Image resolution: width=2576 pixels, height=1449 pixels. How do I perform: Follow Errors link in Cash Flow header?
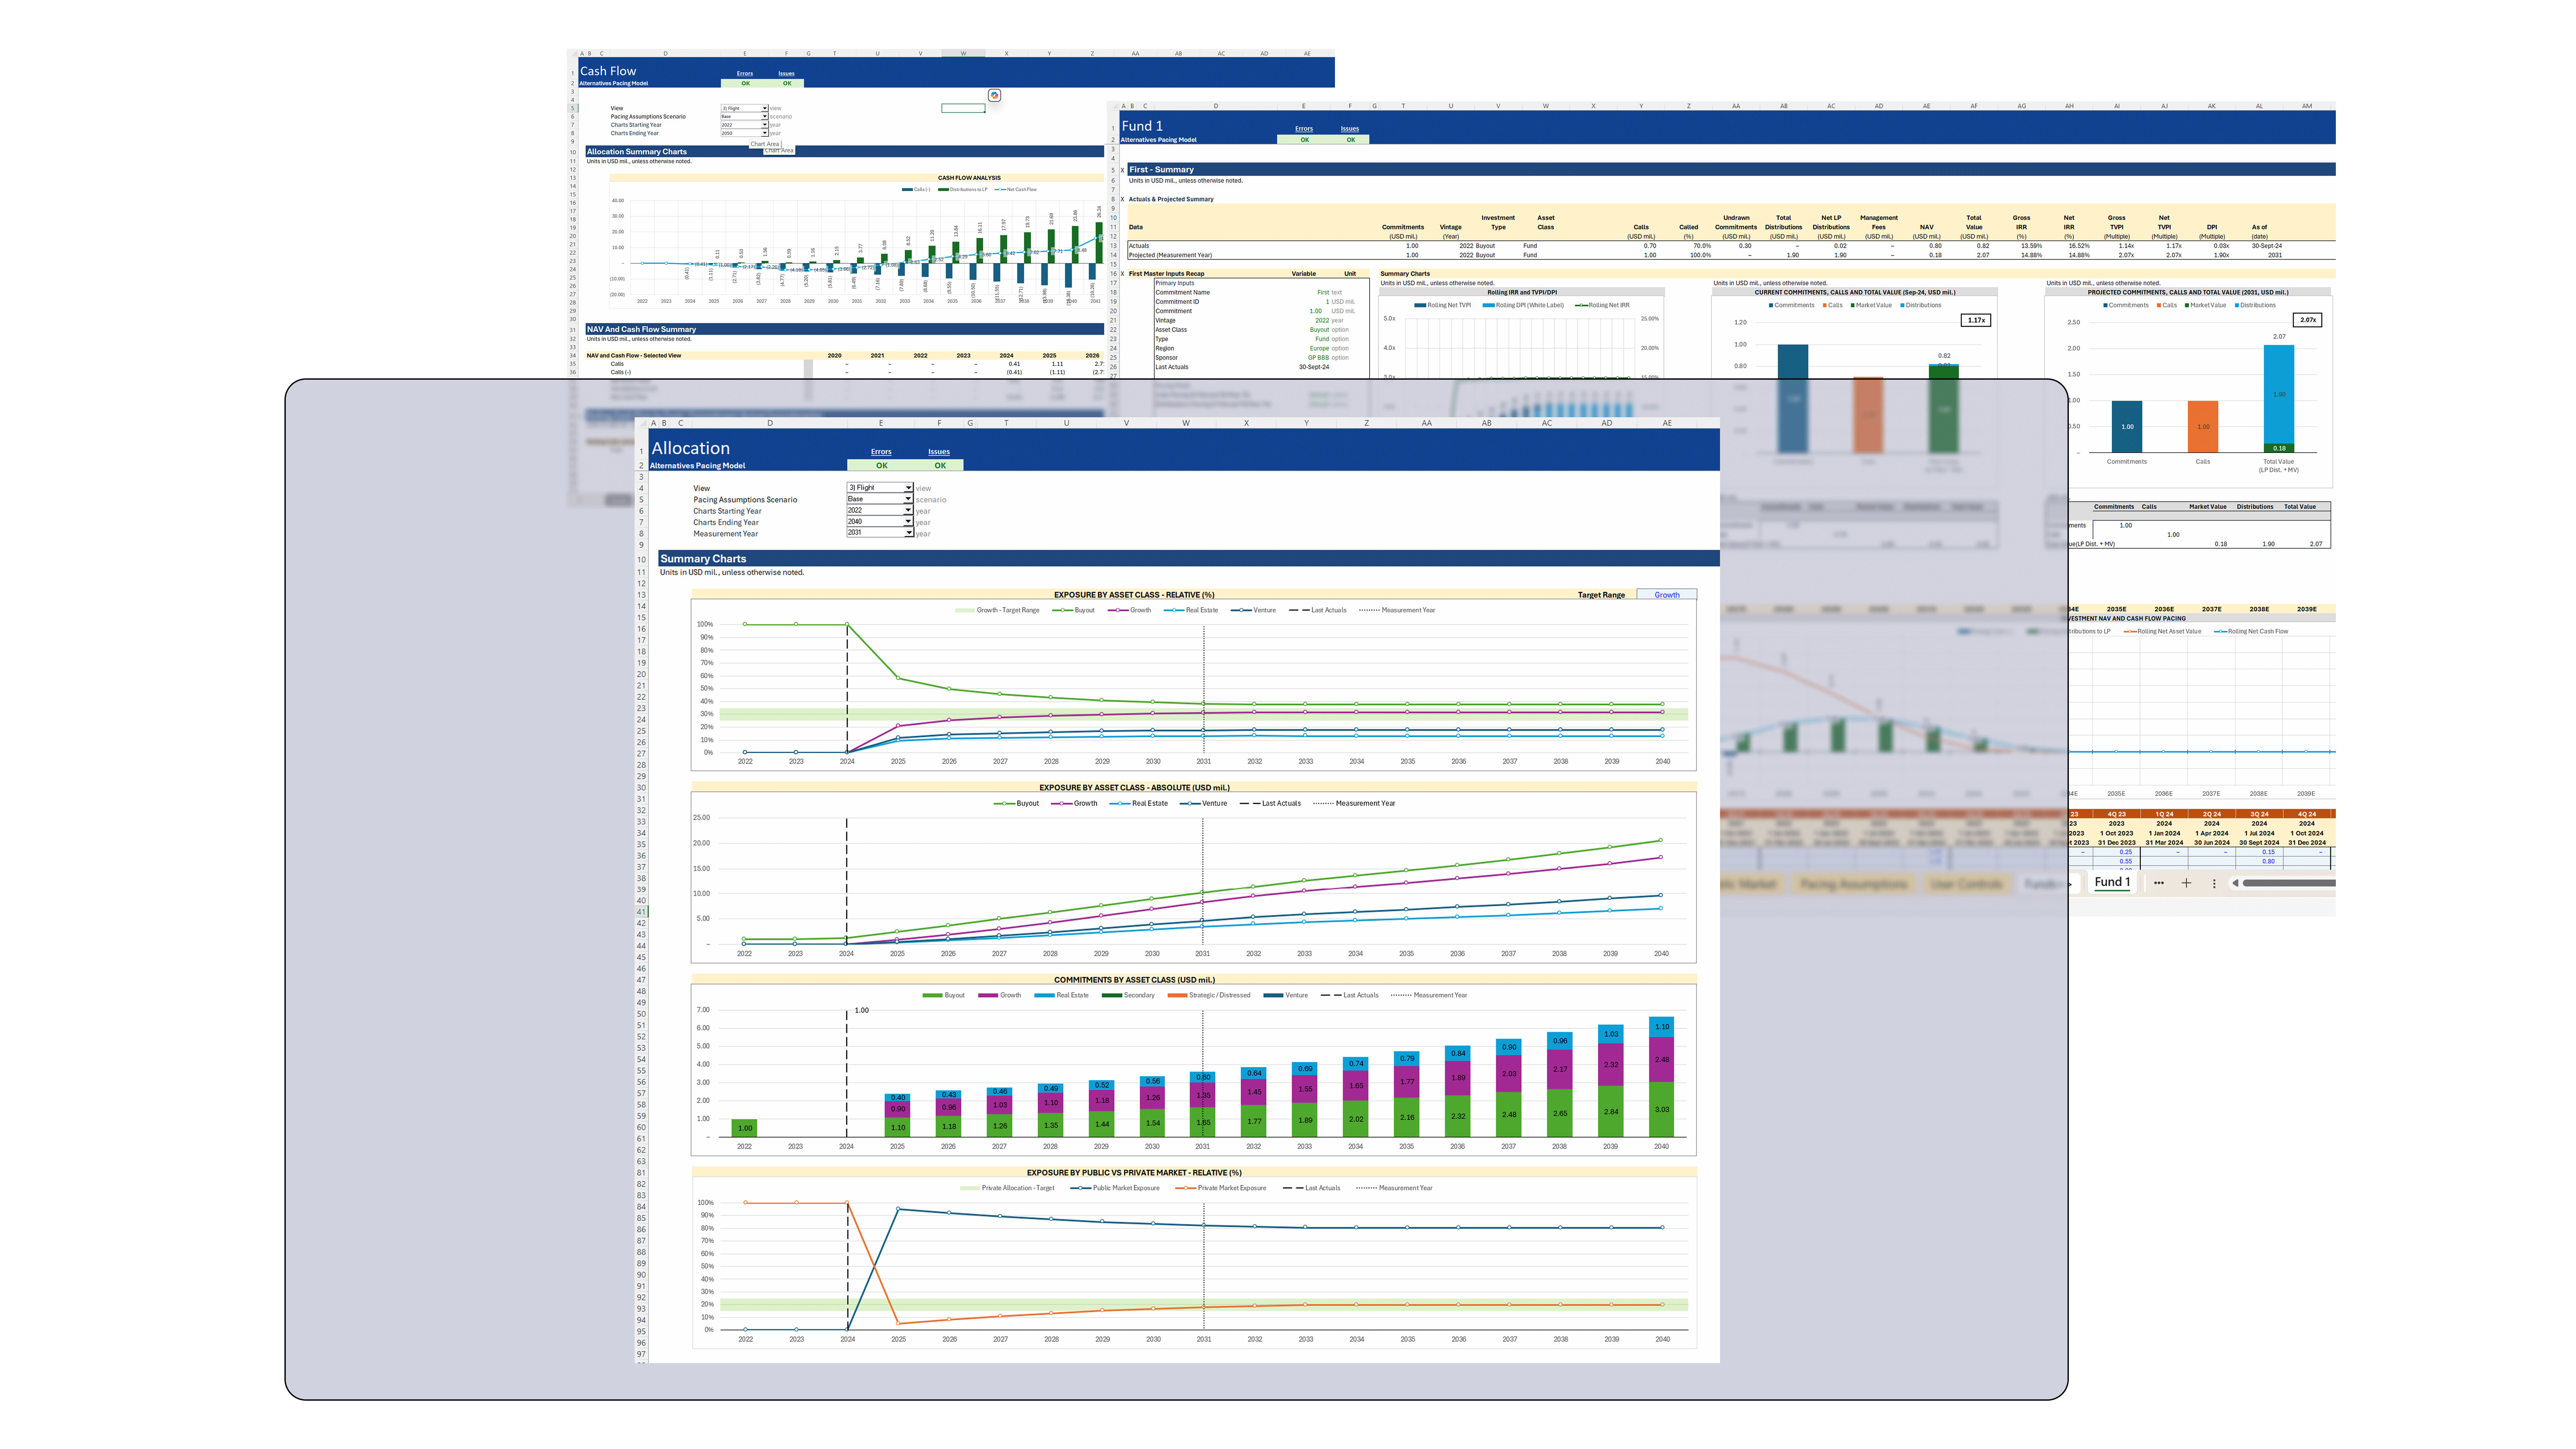tap(745, 74)
